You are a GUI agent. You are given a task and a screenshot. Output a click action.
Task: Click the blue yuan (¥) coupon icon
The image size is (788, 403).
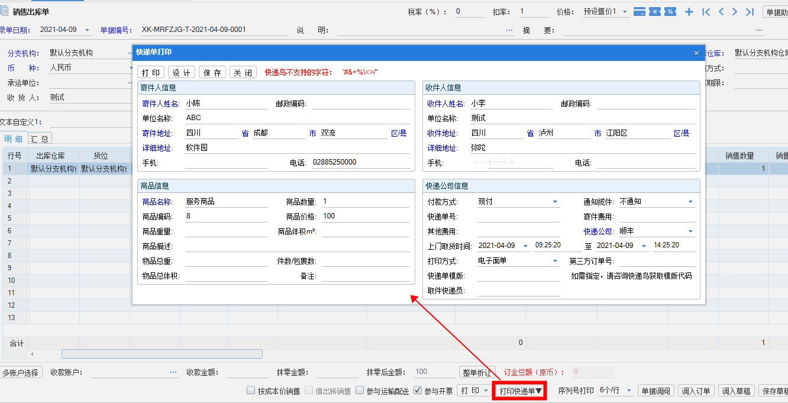click(654, 12)
